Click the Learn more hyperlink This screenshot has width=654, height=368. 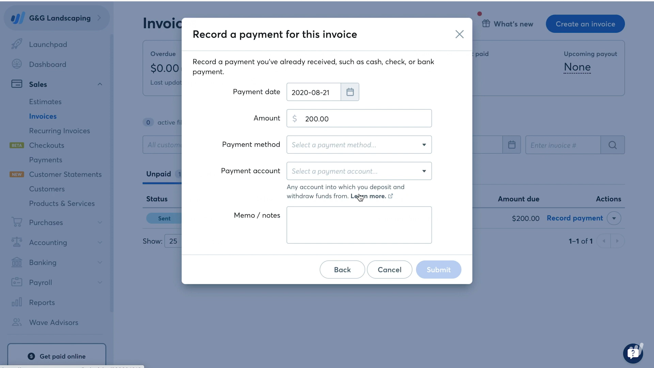point(368,196)
